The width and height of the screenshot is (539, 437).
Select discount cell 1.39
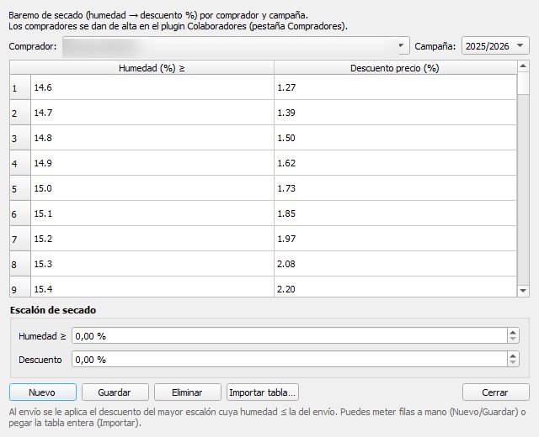click(395, 113)
